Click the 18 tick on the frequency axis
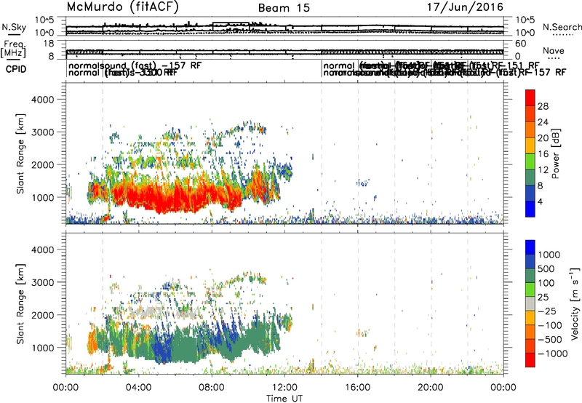Viewport: 582px width, 403px height. 49,44
